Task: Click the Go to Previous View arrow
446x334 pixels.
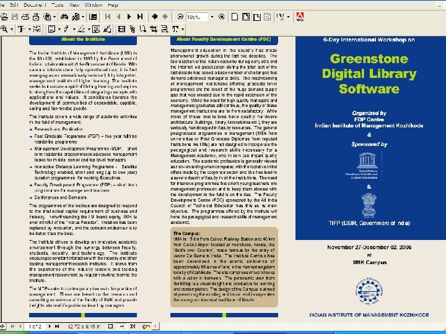Action: [154, 17]
